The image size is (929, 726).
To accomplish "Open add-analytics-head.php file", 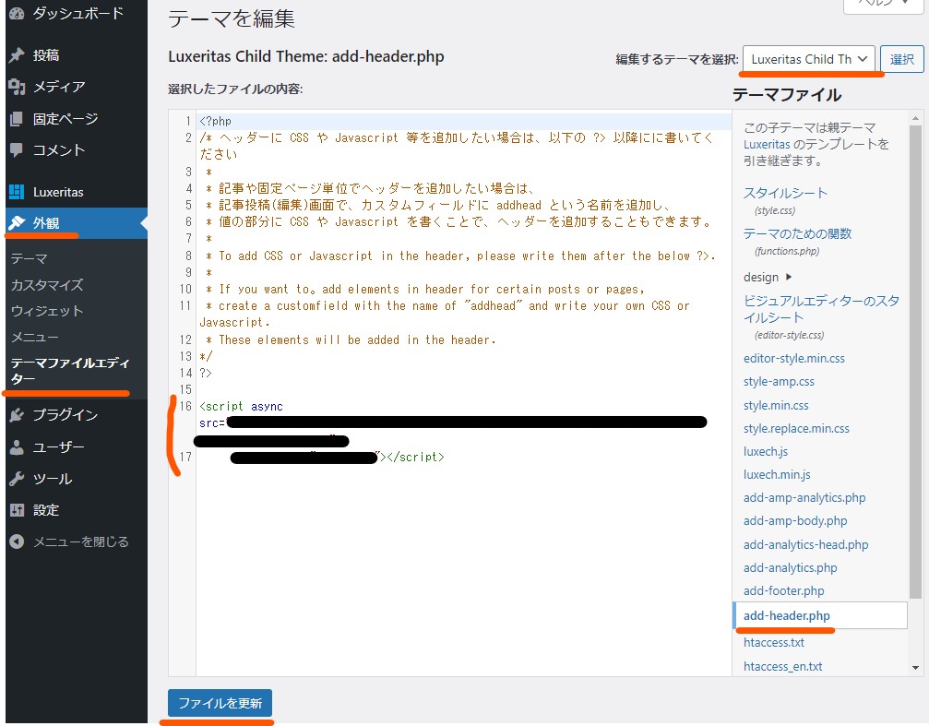I will click(805, 544).
